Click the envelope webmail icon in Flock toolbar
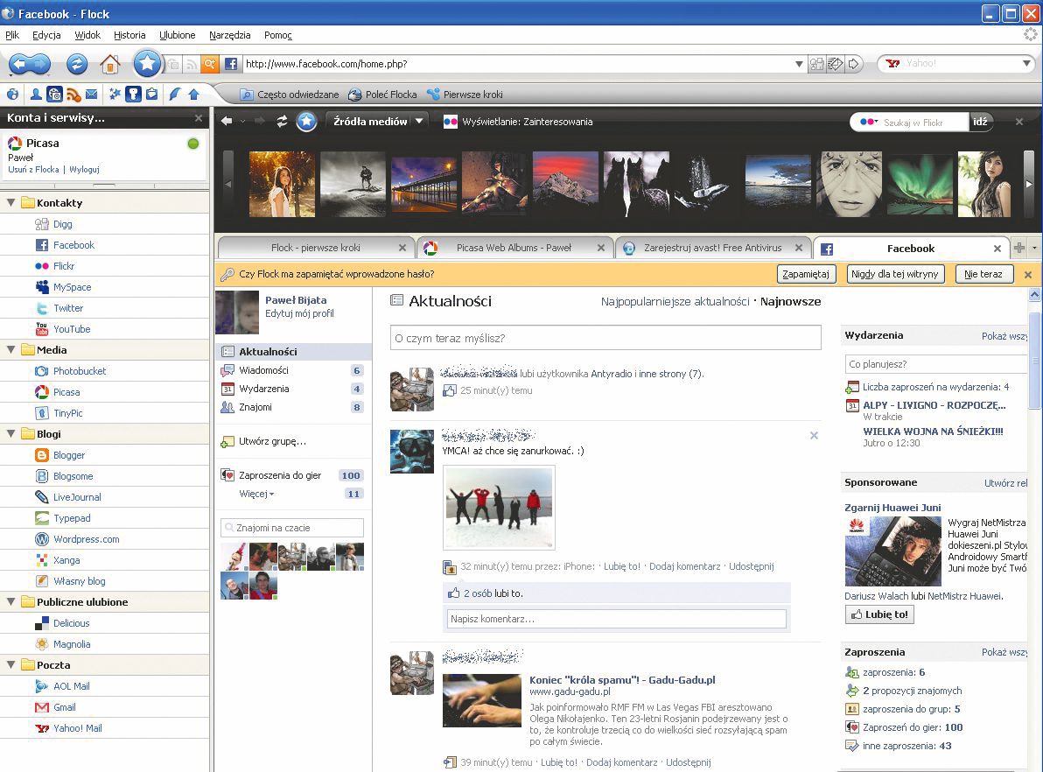This screenshot has width=1043, height=772. pyautogui.click(x=91, y=95)
